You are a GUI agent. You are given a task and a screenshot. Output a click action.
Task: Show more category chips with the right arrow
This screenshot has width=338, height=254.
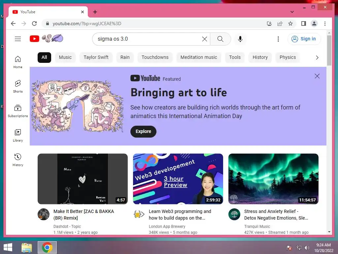click(x=317, y=58)
